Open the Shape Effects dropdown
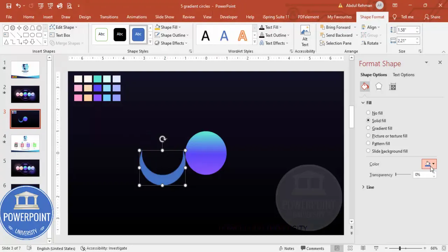448x252 pixels. click(171, 43)
